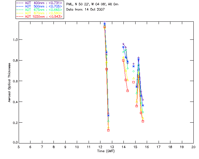Click y-axis tick label 0.4
The height and width of the screenshot is (159, 199).
16,102
